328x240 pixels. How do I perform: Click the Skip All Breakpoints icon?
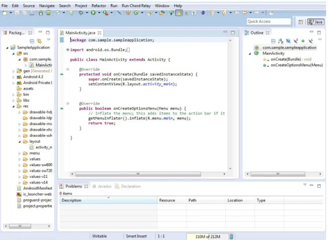point(119,13)
